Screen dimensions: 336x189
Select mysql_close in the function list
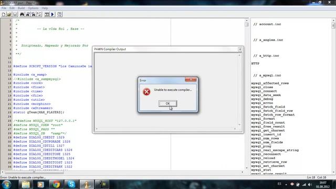tap(262, 87)
